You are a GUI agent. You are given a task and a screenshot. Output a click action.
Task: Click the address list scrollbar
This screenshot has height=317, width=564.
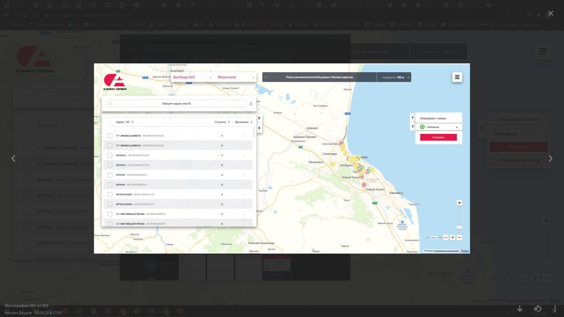[x=254, y=133]
